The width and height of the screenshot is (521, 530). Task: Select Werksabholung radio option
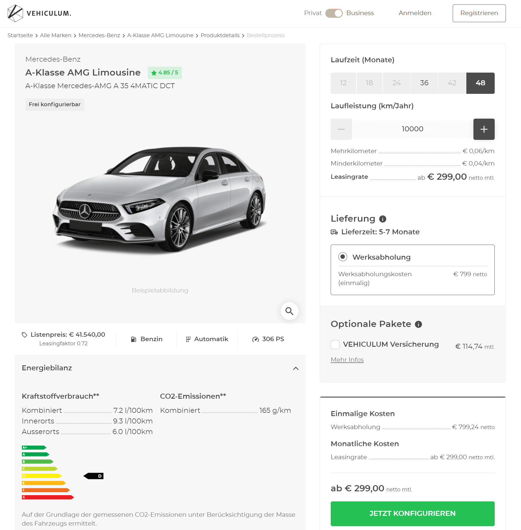[343, 257]
